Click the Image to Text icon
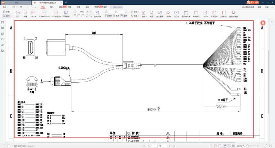The width and height of the screenshot is (275, 148). 186,15
